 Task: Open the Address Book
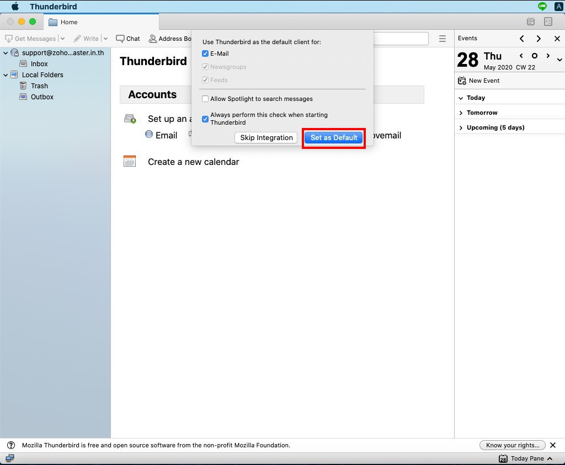point(170,39)
